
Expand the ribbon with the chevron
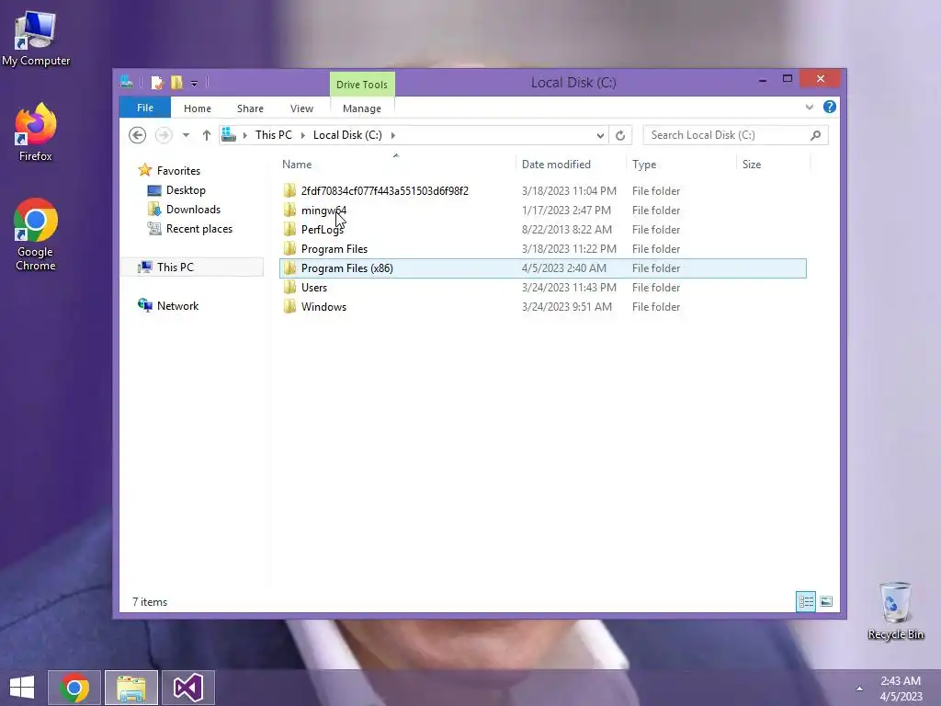pos(809,108)
